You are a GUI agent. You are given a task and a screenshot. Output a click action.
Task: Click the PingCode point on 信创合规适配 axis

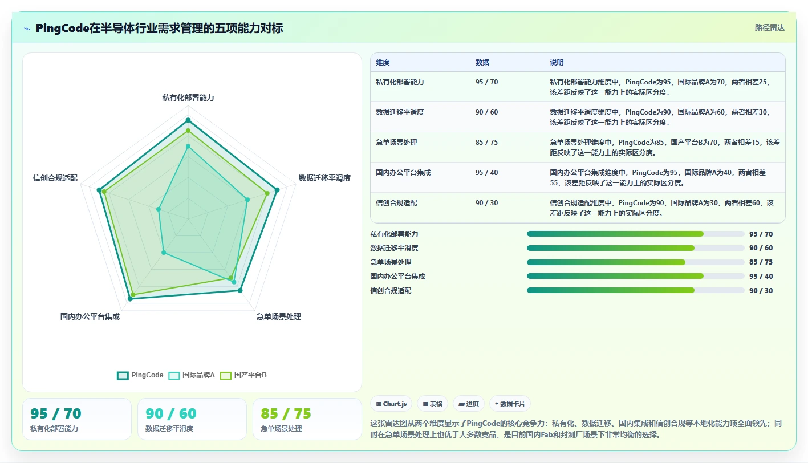click(x=99, y=190)
